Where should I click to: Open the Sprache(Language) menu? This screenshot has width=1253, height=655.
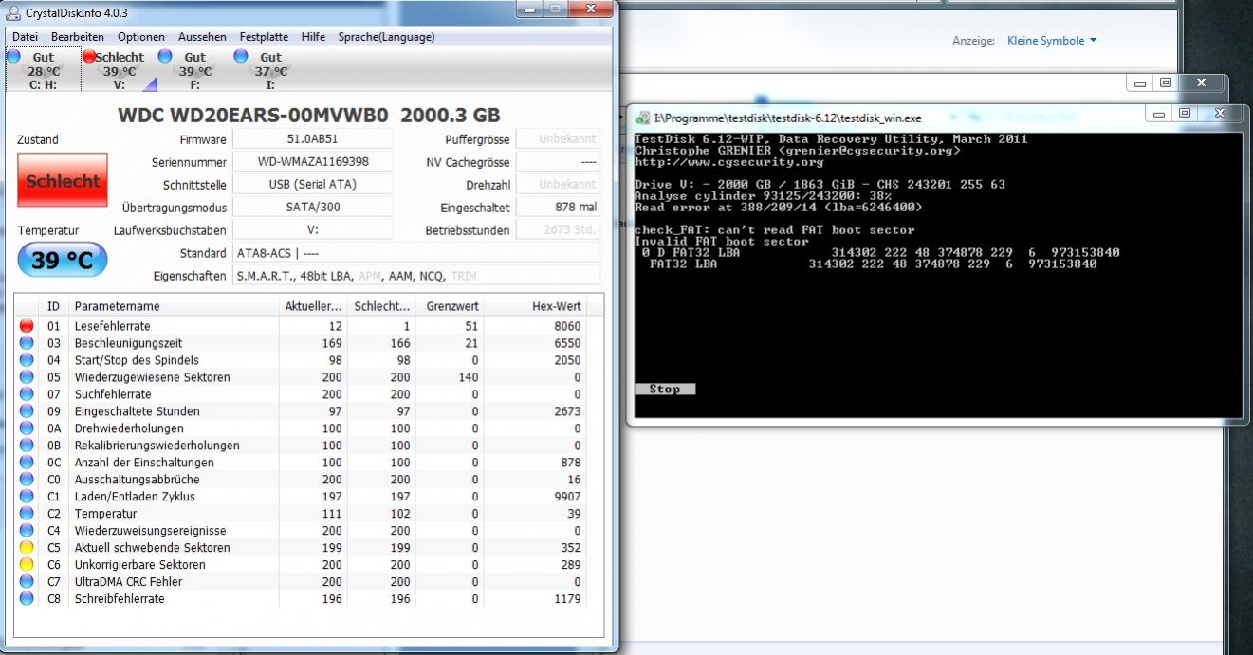click(x=386, y=37)
